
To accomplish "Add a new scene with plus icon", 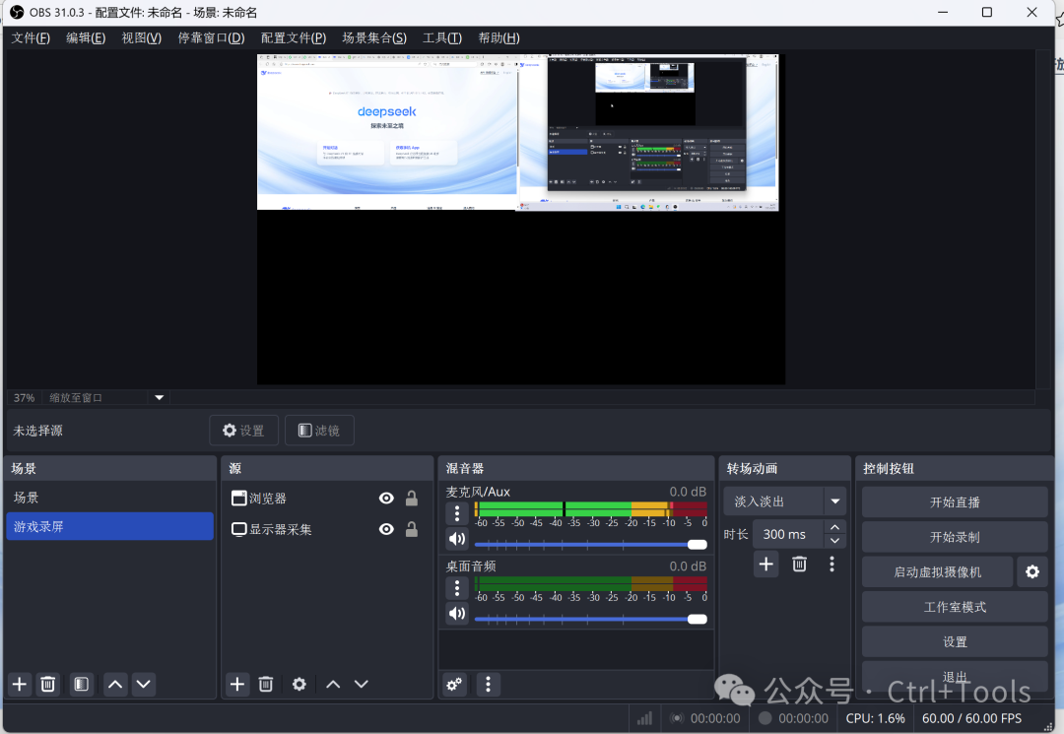I will pos(19,684).
